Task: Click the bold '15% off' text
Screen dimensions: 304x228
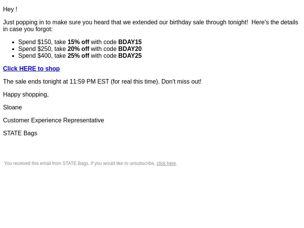Action: click(78, 42)
